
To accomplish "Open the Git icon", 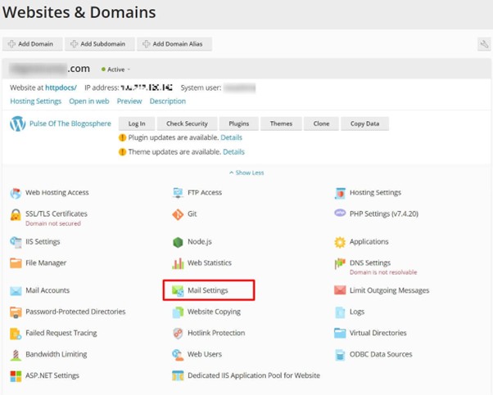I will coord(178,214).
